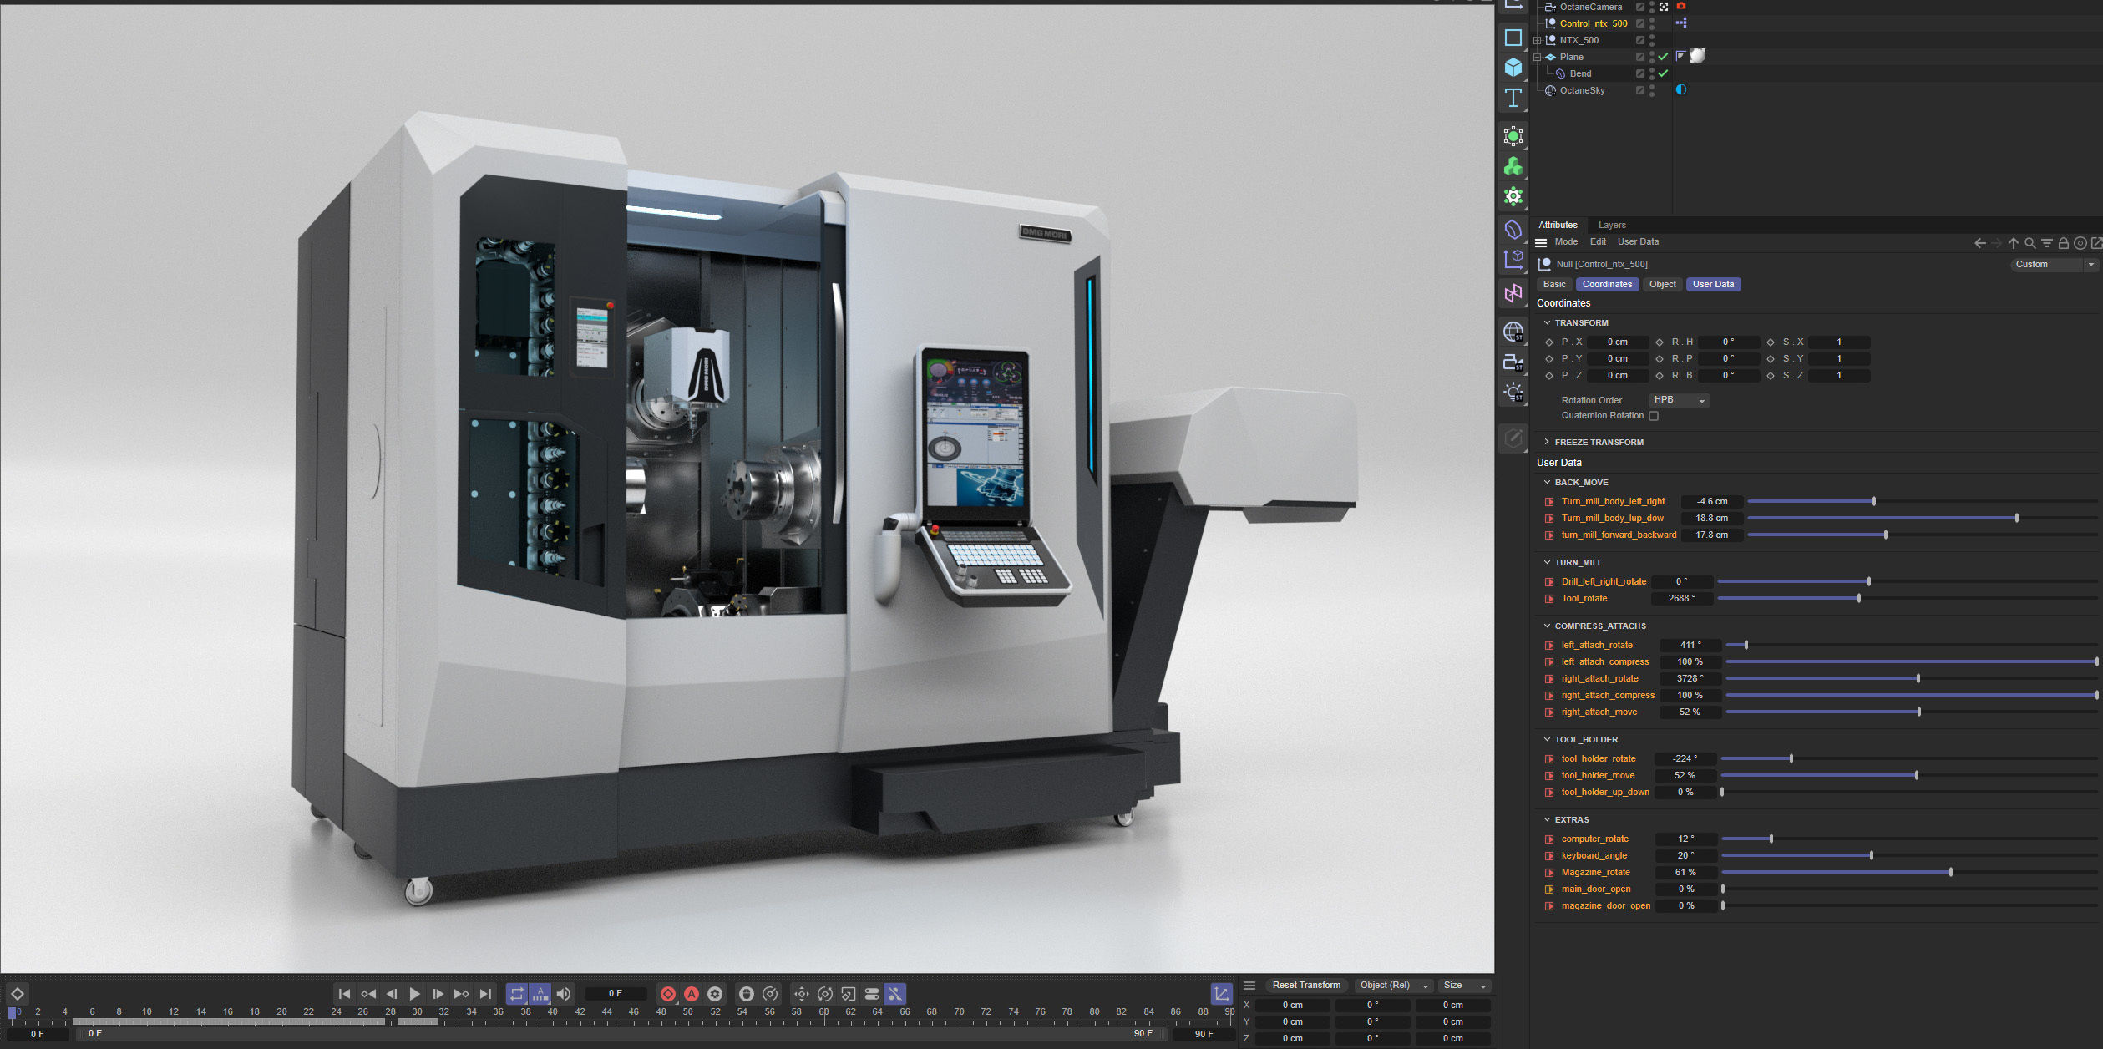Switch to the Layers tab
The image size is (2103, 1049).
pyautogui.click(x=1611, y=225)
